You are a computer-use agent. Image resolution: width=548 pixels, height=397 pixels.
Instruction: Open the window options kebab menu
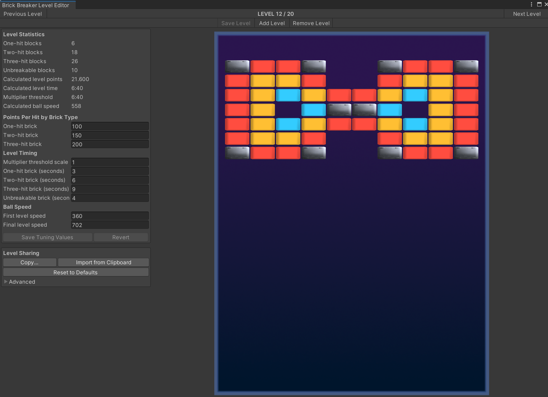pyautogui.click(x=531, y=4)
